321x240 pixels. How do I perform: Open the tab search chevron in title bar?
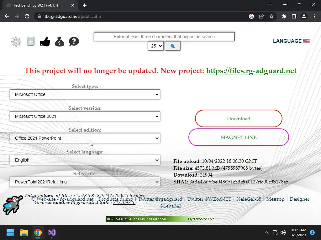271,4
